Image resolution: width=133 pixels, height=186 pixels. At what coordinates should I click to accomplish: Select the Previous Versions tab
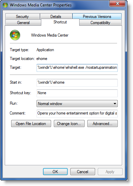tap(97, 17)
